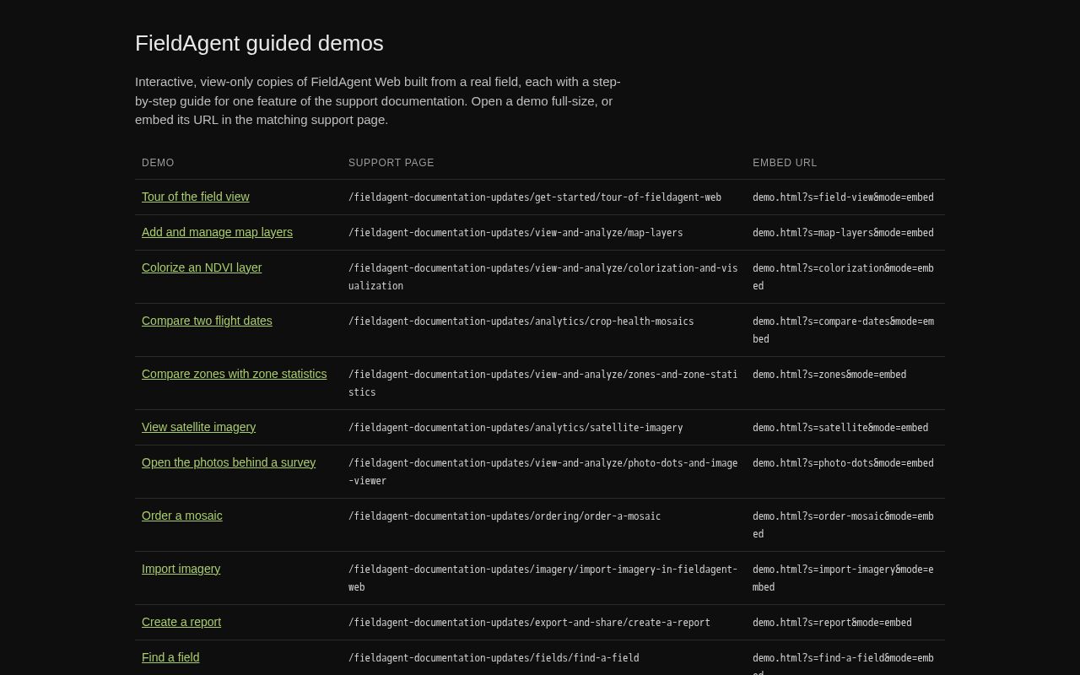Open the Create a report demo
The width and height of the screenshot is (1080, 675).
[x=181, y=622]
